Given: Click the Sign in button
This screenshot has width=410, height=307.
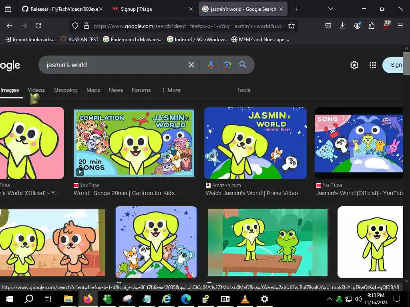Looking at the screenshot, I should 393,65.
